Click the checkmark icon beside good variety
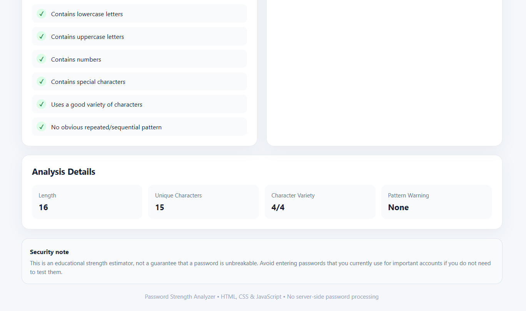The width and height of the screenshot is (526, 311). pyautogui.click(x=41, y=104)
